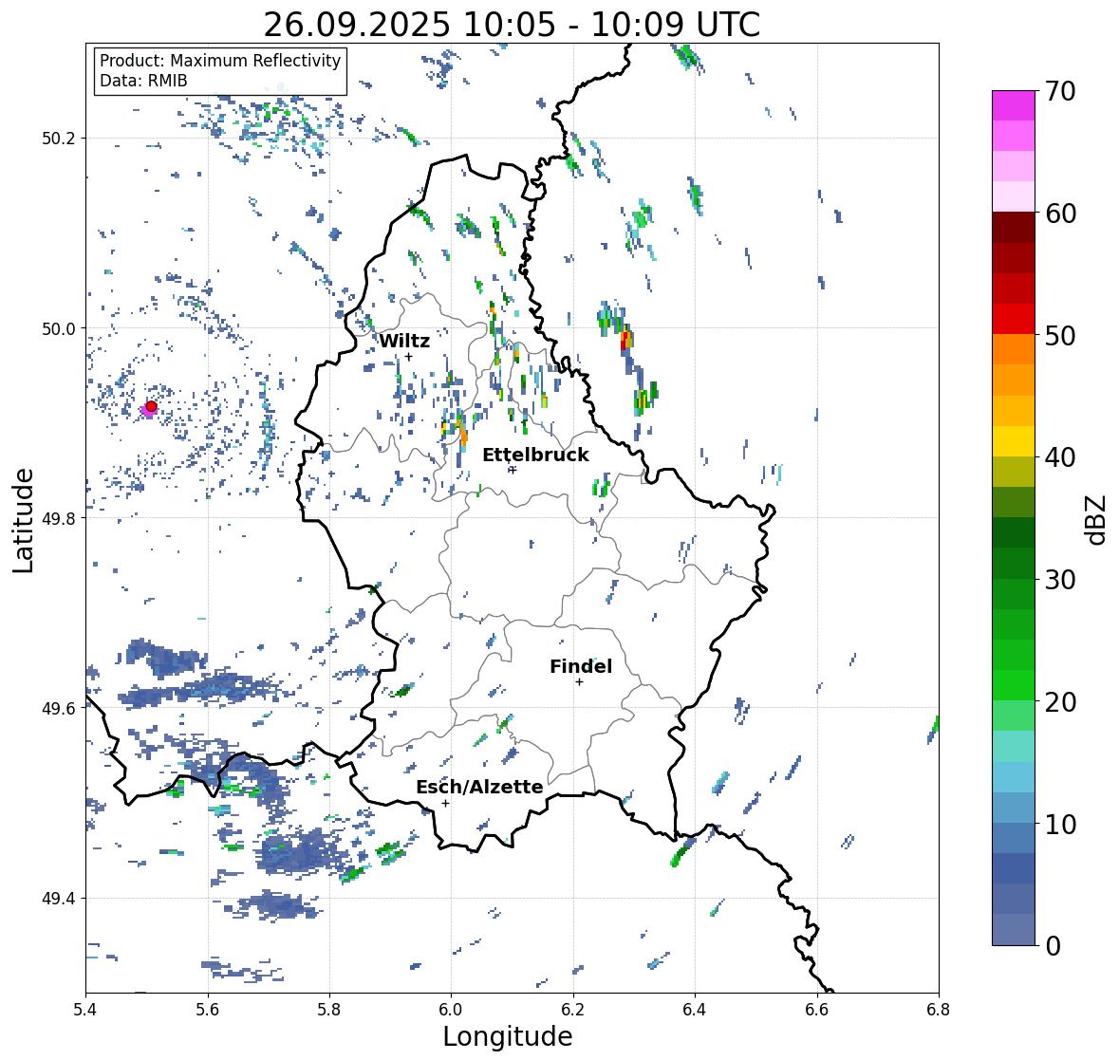The height and width of the screenshot is (1060, 1119).
Task: Select the Ettelbruck city label
Action: (535, 456)
